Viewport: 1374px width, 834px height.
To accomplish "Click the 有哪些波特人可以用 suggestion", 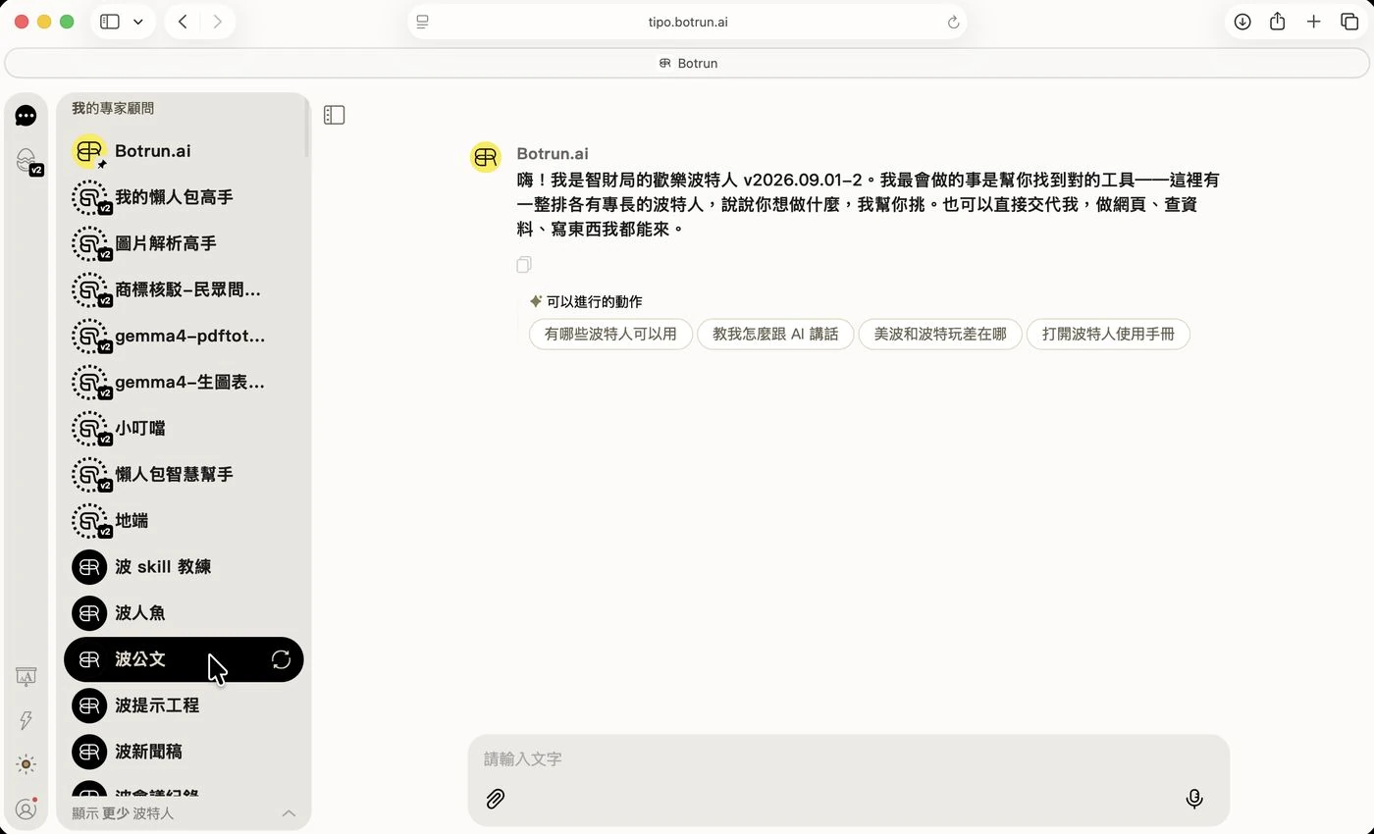I will (610, 334).
